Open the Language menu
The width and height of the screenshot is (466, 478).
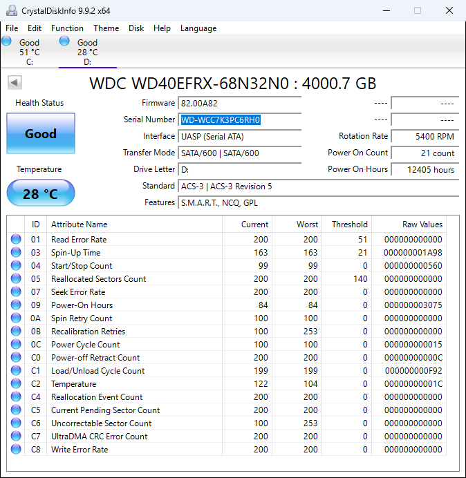(x=198, y=28)
